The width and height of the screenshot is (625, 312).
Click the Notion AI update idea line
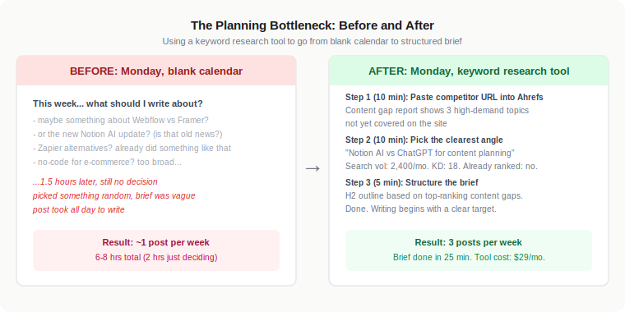click(127, 134)
